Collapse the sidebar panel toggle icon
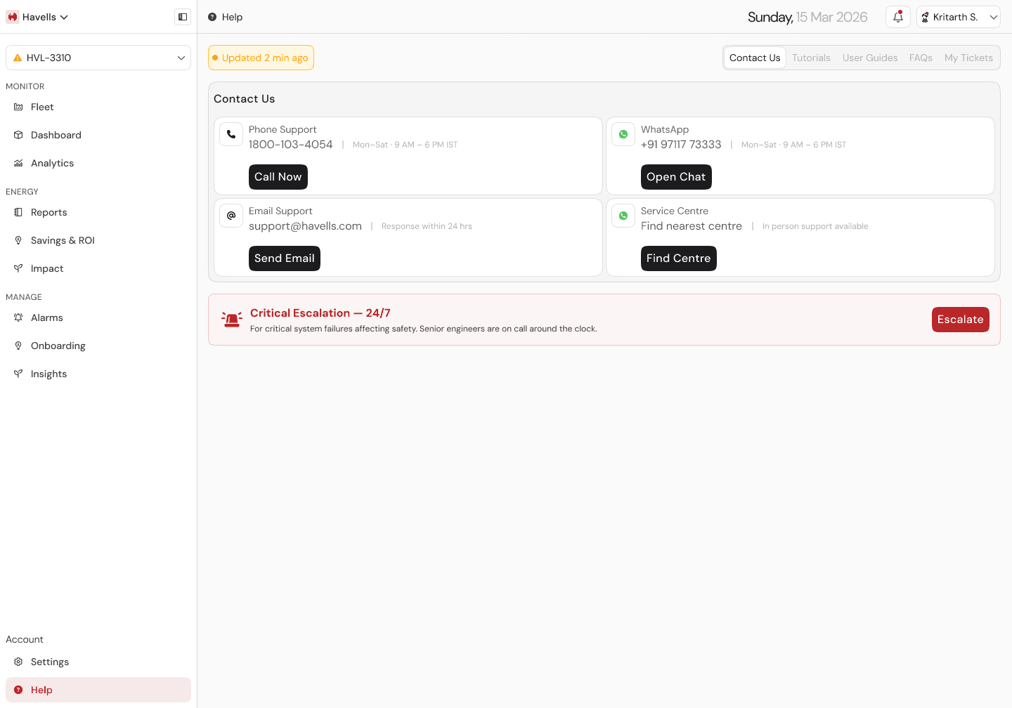The image size is (1012, 708). click(x=183, y=17)
